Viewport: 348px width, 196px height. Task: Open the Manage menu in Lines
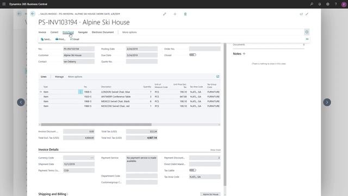59,77
